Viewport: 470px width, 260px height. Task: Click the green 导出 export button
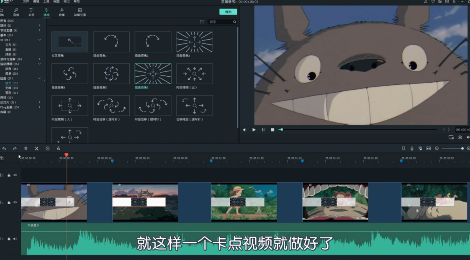point(228,12)
